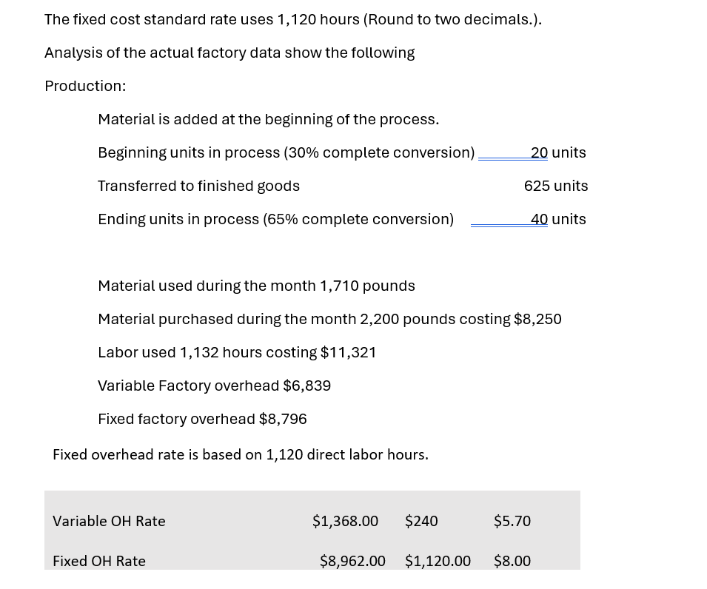Click the $240 cell in Variable row
This screenshot has width=707, height=589.
click(421, 521)
